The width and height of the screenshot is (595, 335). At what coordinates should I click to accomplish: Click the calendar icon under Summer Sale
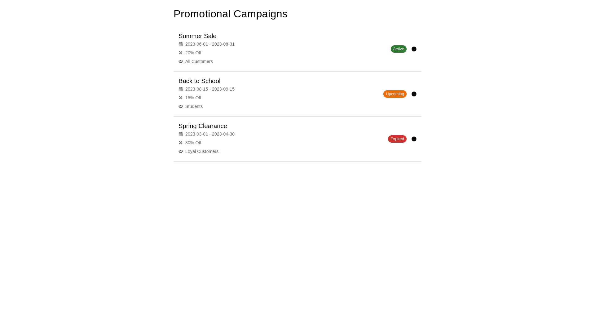coord(181,44)
